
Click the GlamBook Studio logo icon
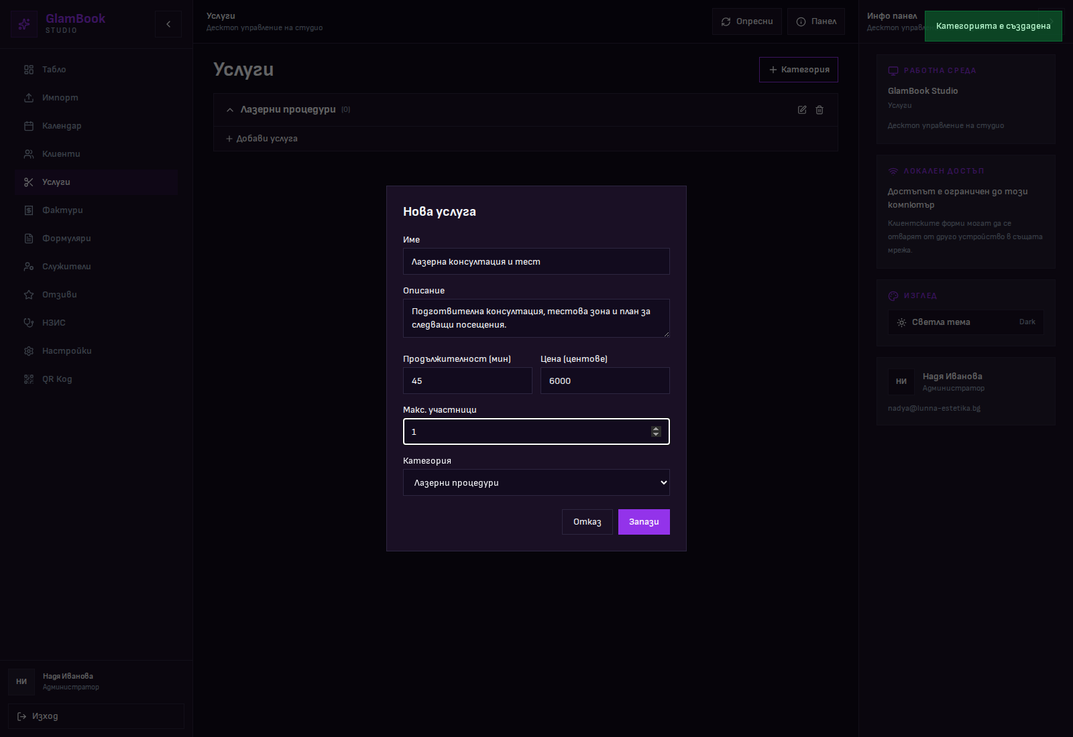point(24,24)
